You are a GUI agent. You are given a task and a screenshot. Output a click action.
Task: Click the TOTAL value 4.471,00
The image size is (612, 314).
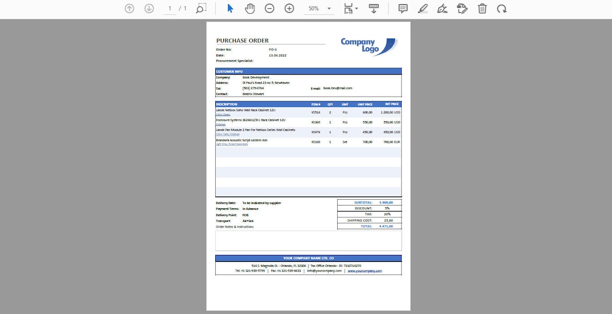pos(386,226)
